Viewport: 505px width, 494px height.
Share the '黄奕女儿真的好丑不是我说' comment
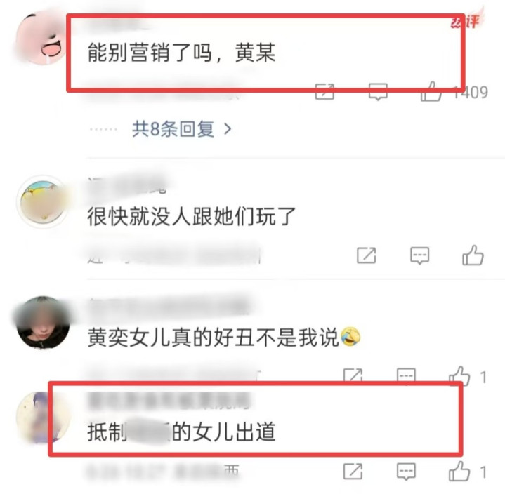(353, 376)
